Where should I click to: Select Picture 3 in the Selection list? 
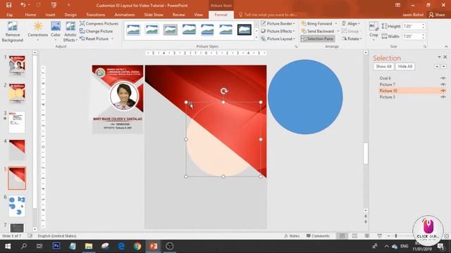[387, 97]
